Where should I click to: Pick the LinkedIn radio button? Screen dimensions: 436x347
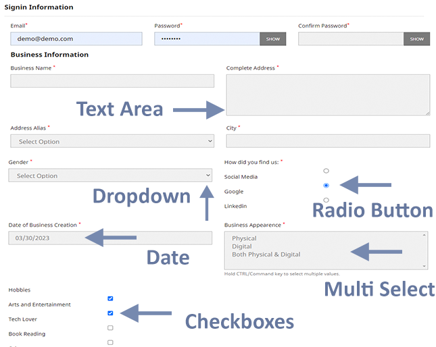click(x=326, y=200)
